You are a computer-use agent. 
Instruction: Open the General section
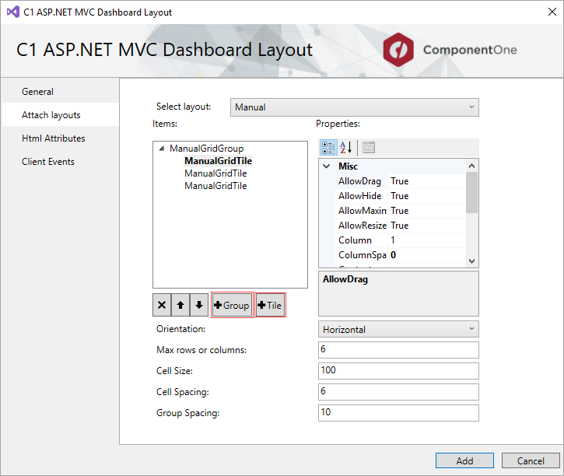pyautogui.click(x=61, y=92)
